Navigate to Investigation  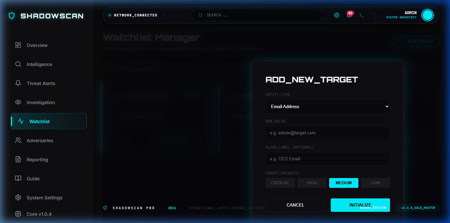49,102
